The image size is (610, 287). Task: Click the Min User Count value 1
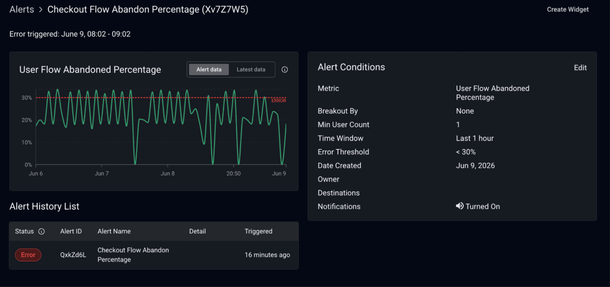458,125
